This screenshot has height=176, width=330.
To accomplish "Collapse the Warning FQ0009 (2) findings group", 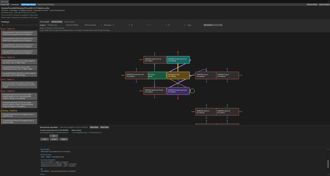I will coord(9,111).
